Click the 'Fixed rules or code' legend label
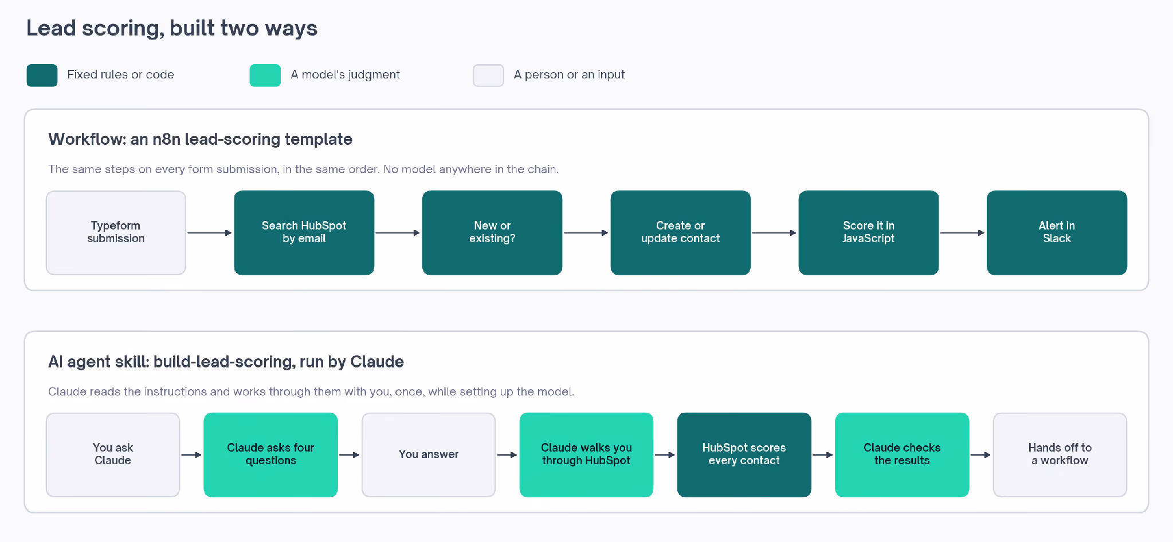The image size is (1173, 542). (120, 74)
